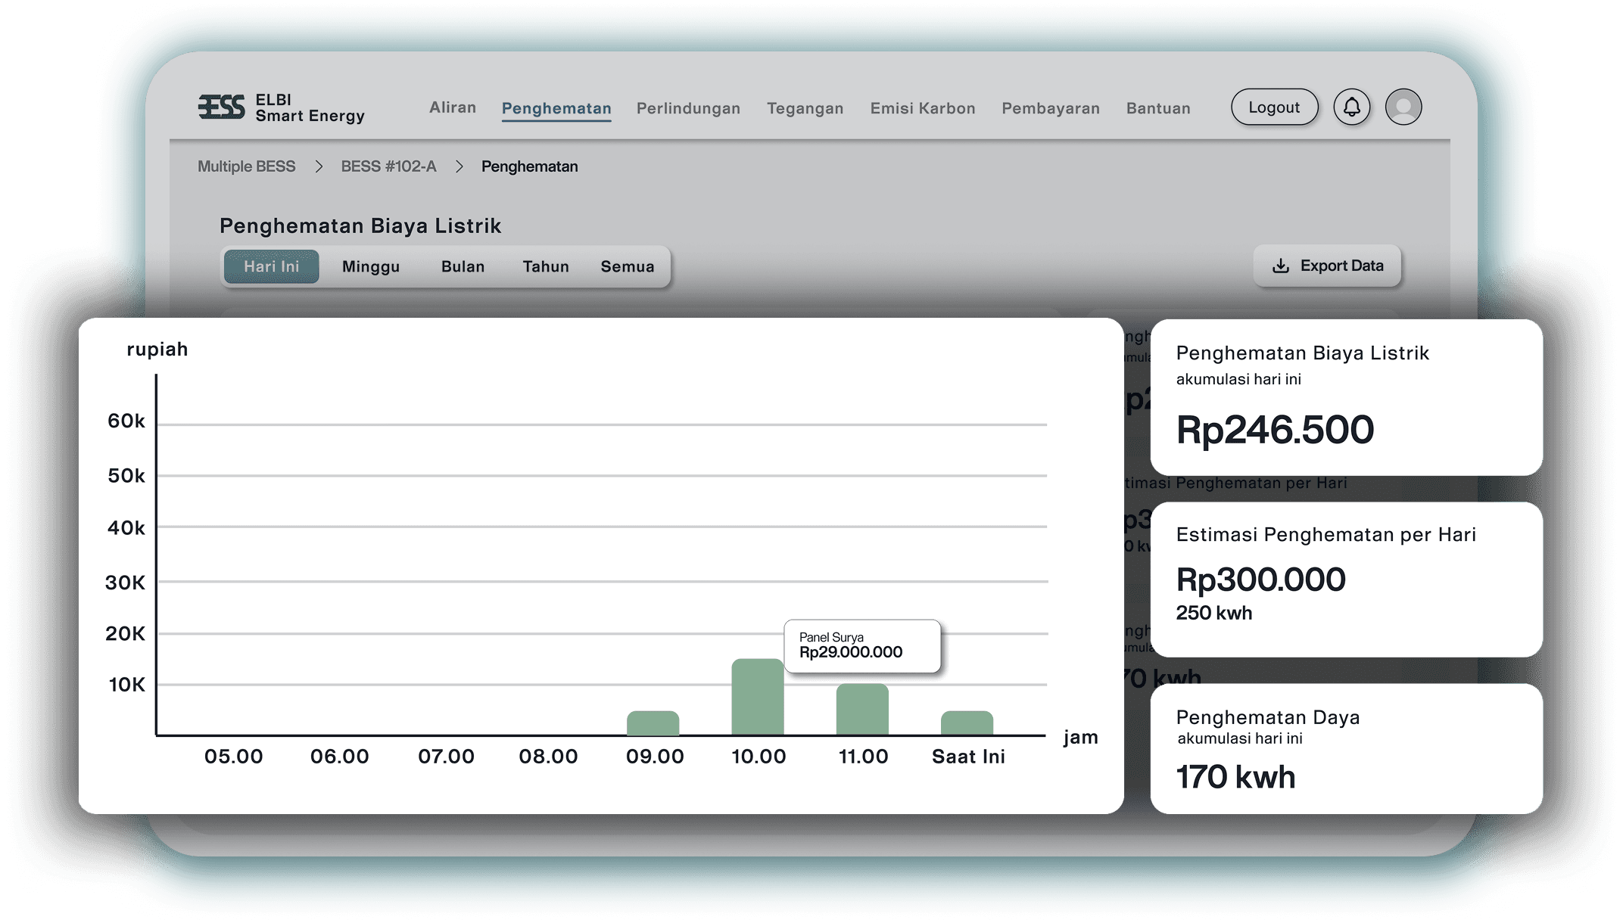Click the 09.00 bar in chart
The image size is (1623, 920).
pos(653,723)
